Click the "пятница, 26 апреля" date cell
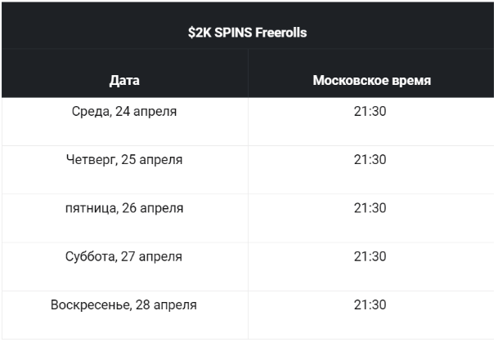The width and height of the screenshot is (498, 342). pyautogui.click(x=124, y=208)
